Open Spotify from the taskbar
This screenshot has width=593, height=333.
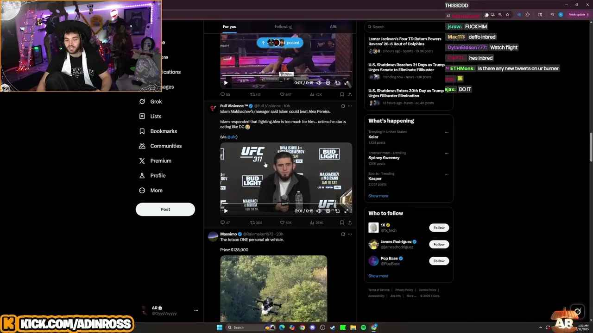(363, 327)
